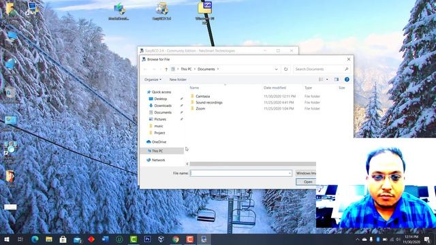The height and width of the screenshot is (245, 436).
Task: Close the Browse for File dialog
Action: point(349,59)
